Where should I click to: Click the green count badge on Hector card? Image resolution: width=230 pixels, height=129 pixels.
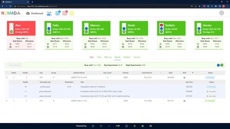point(199,32)
